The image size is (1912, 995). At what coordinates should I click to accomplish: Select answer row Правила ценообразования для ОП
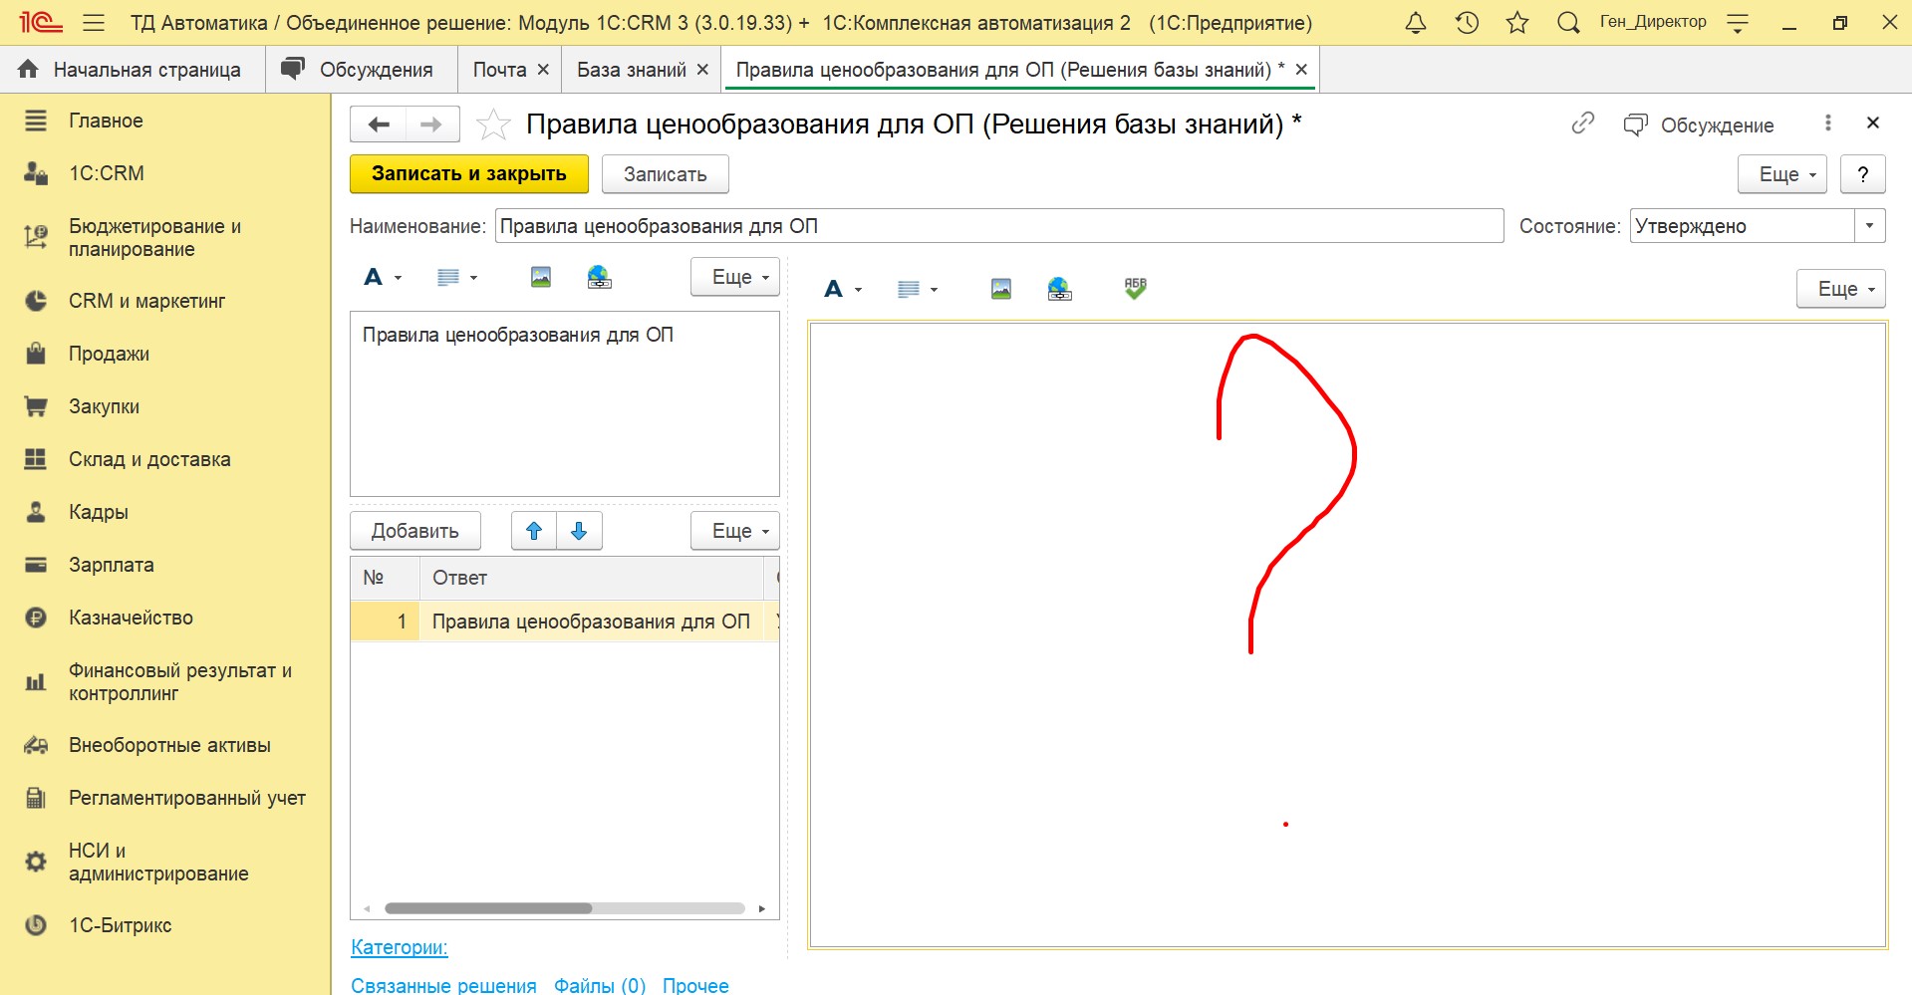(x=564, y=622)
